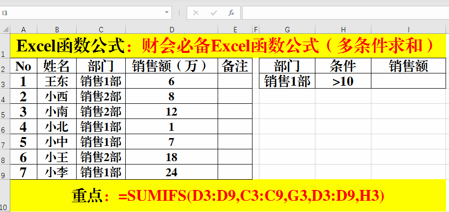Click the >10 condition cell
Viewport: 449px width, 212px height.
(343, 81)
